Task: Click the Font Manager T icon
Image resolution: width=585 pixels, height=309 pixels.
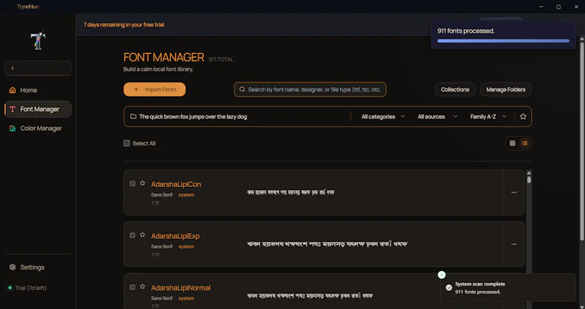Action: pyautogui.click(x=12, y=110)
